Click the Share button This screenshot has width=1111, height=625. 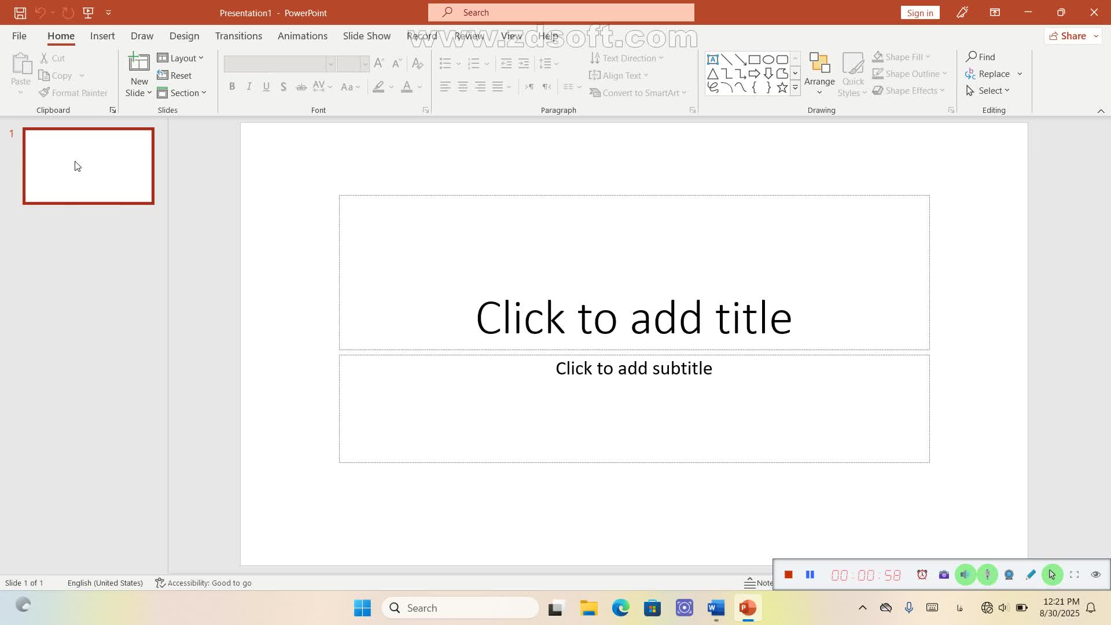1068,36
